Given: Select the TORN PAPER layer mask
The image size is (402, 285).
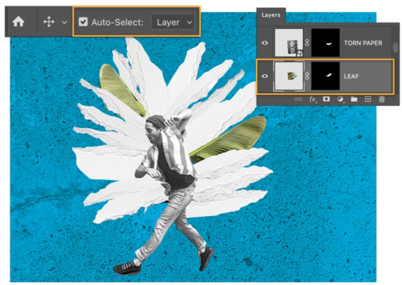Looking at the screenshot, I should point(324,43).
